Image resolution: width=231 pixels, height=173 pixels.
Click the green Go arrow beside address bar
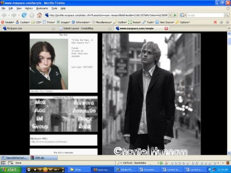pyautogui.click(x=175, y=15)
